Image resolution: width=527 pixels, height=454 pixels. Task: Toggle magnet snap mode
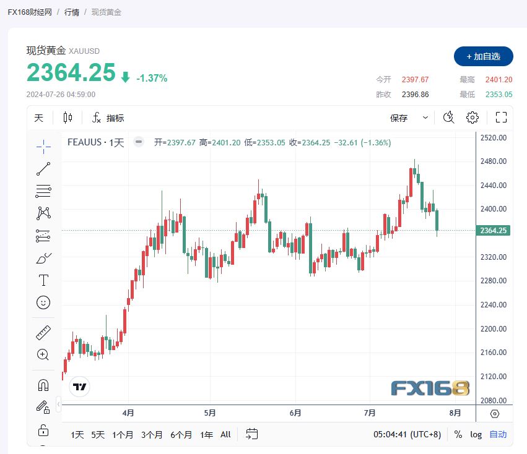coord(43,385)
